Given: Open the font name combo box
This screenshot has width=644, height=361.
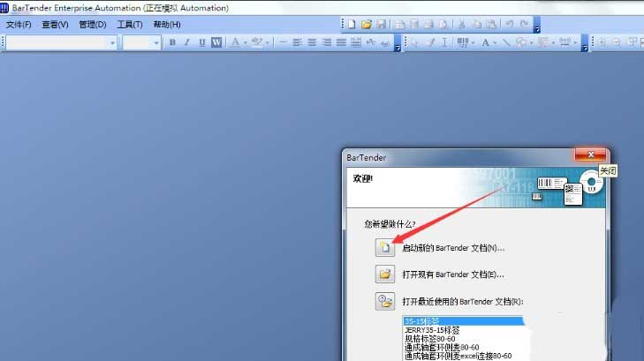Looking at the screenshot, I should coord(62,42).
